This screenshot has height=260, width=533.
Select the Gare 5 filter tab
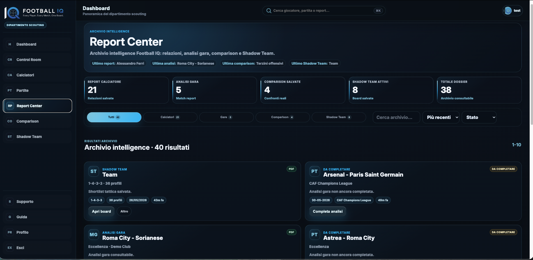click(x=226, y=117)
